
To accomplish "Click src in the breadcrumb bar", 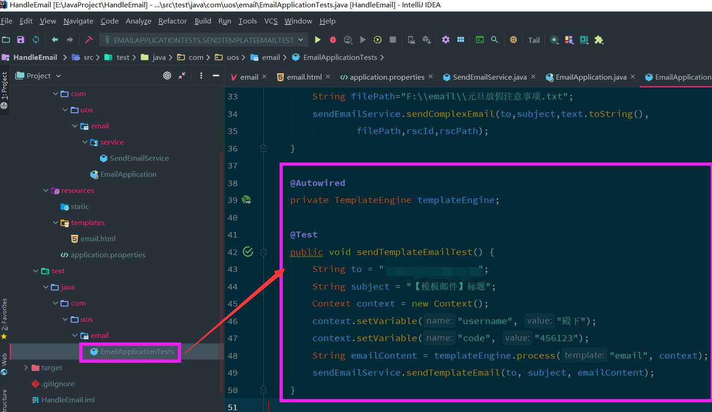I will [88, 57].
